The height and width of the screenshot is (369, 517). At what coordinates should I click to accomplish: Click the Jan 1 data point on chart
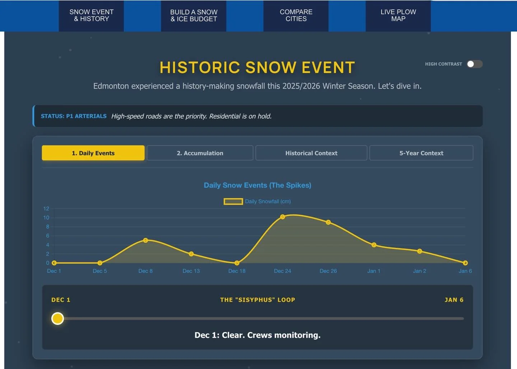click(x=374, y=245)
